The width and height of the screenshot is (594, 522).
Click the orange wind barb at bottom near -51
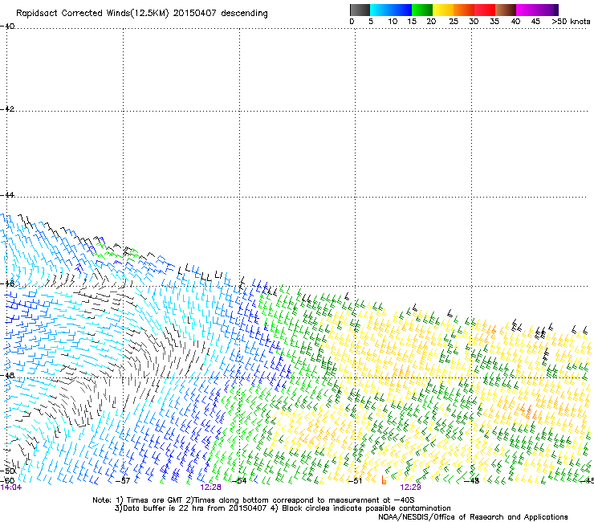pos(384,480)
